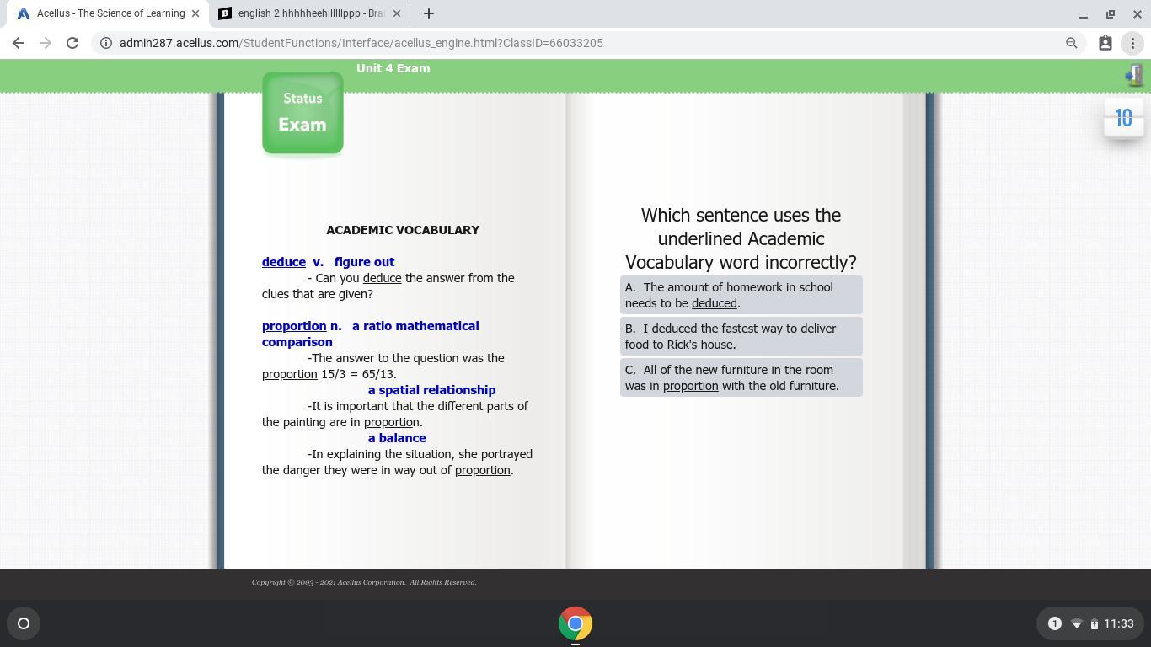The width and height of the screenshot is (1151, 647).
Task: Click the 'deduce' vocabulary heading
Action: pyautogui.click(x=284, y=262)
